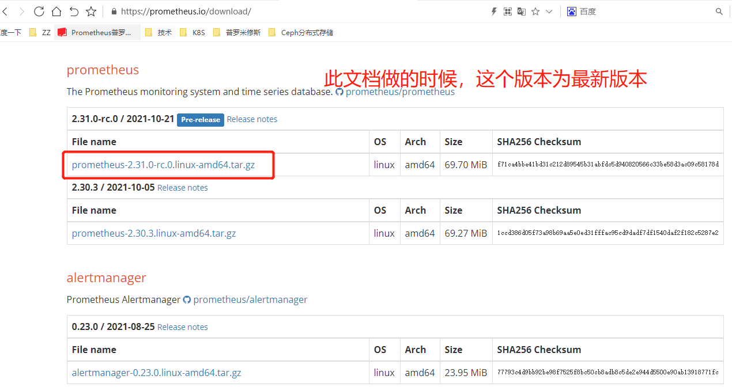
Task: Open the K8S bookmarks folder
Action: tap(193, 32)
